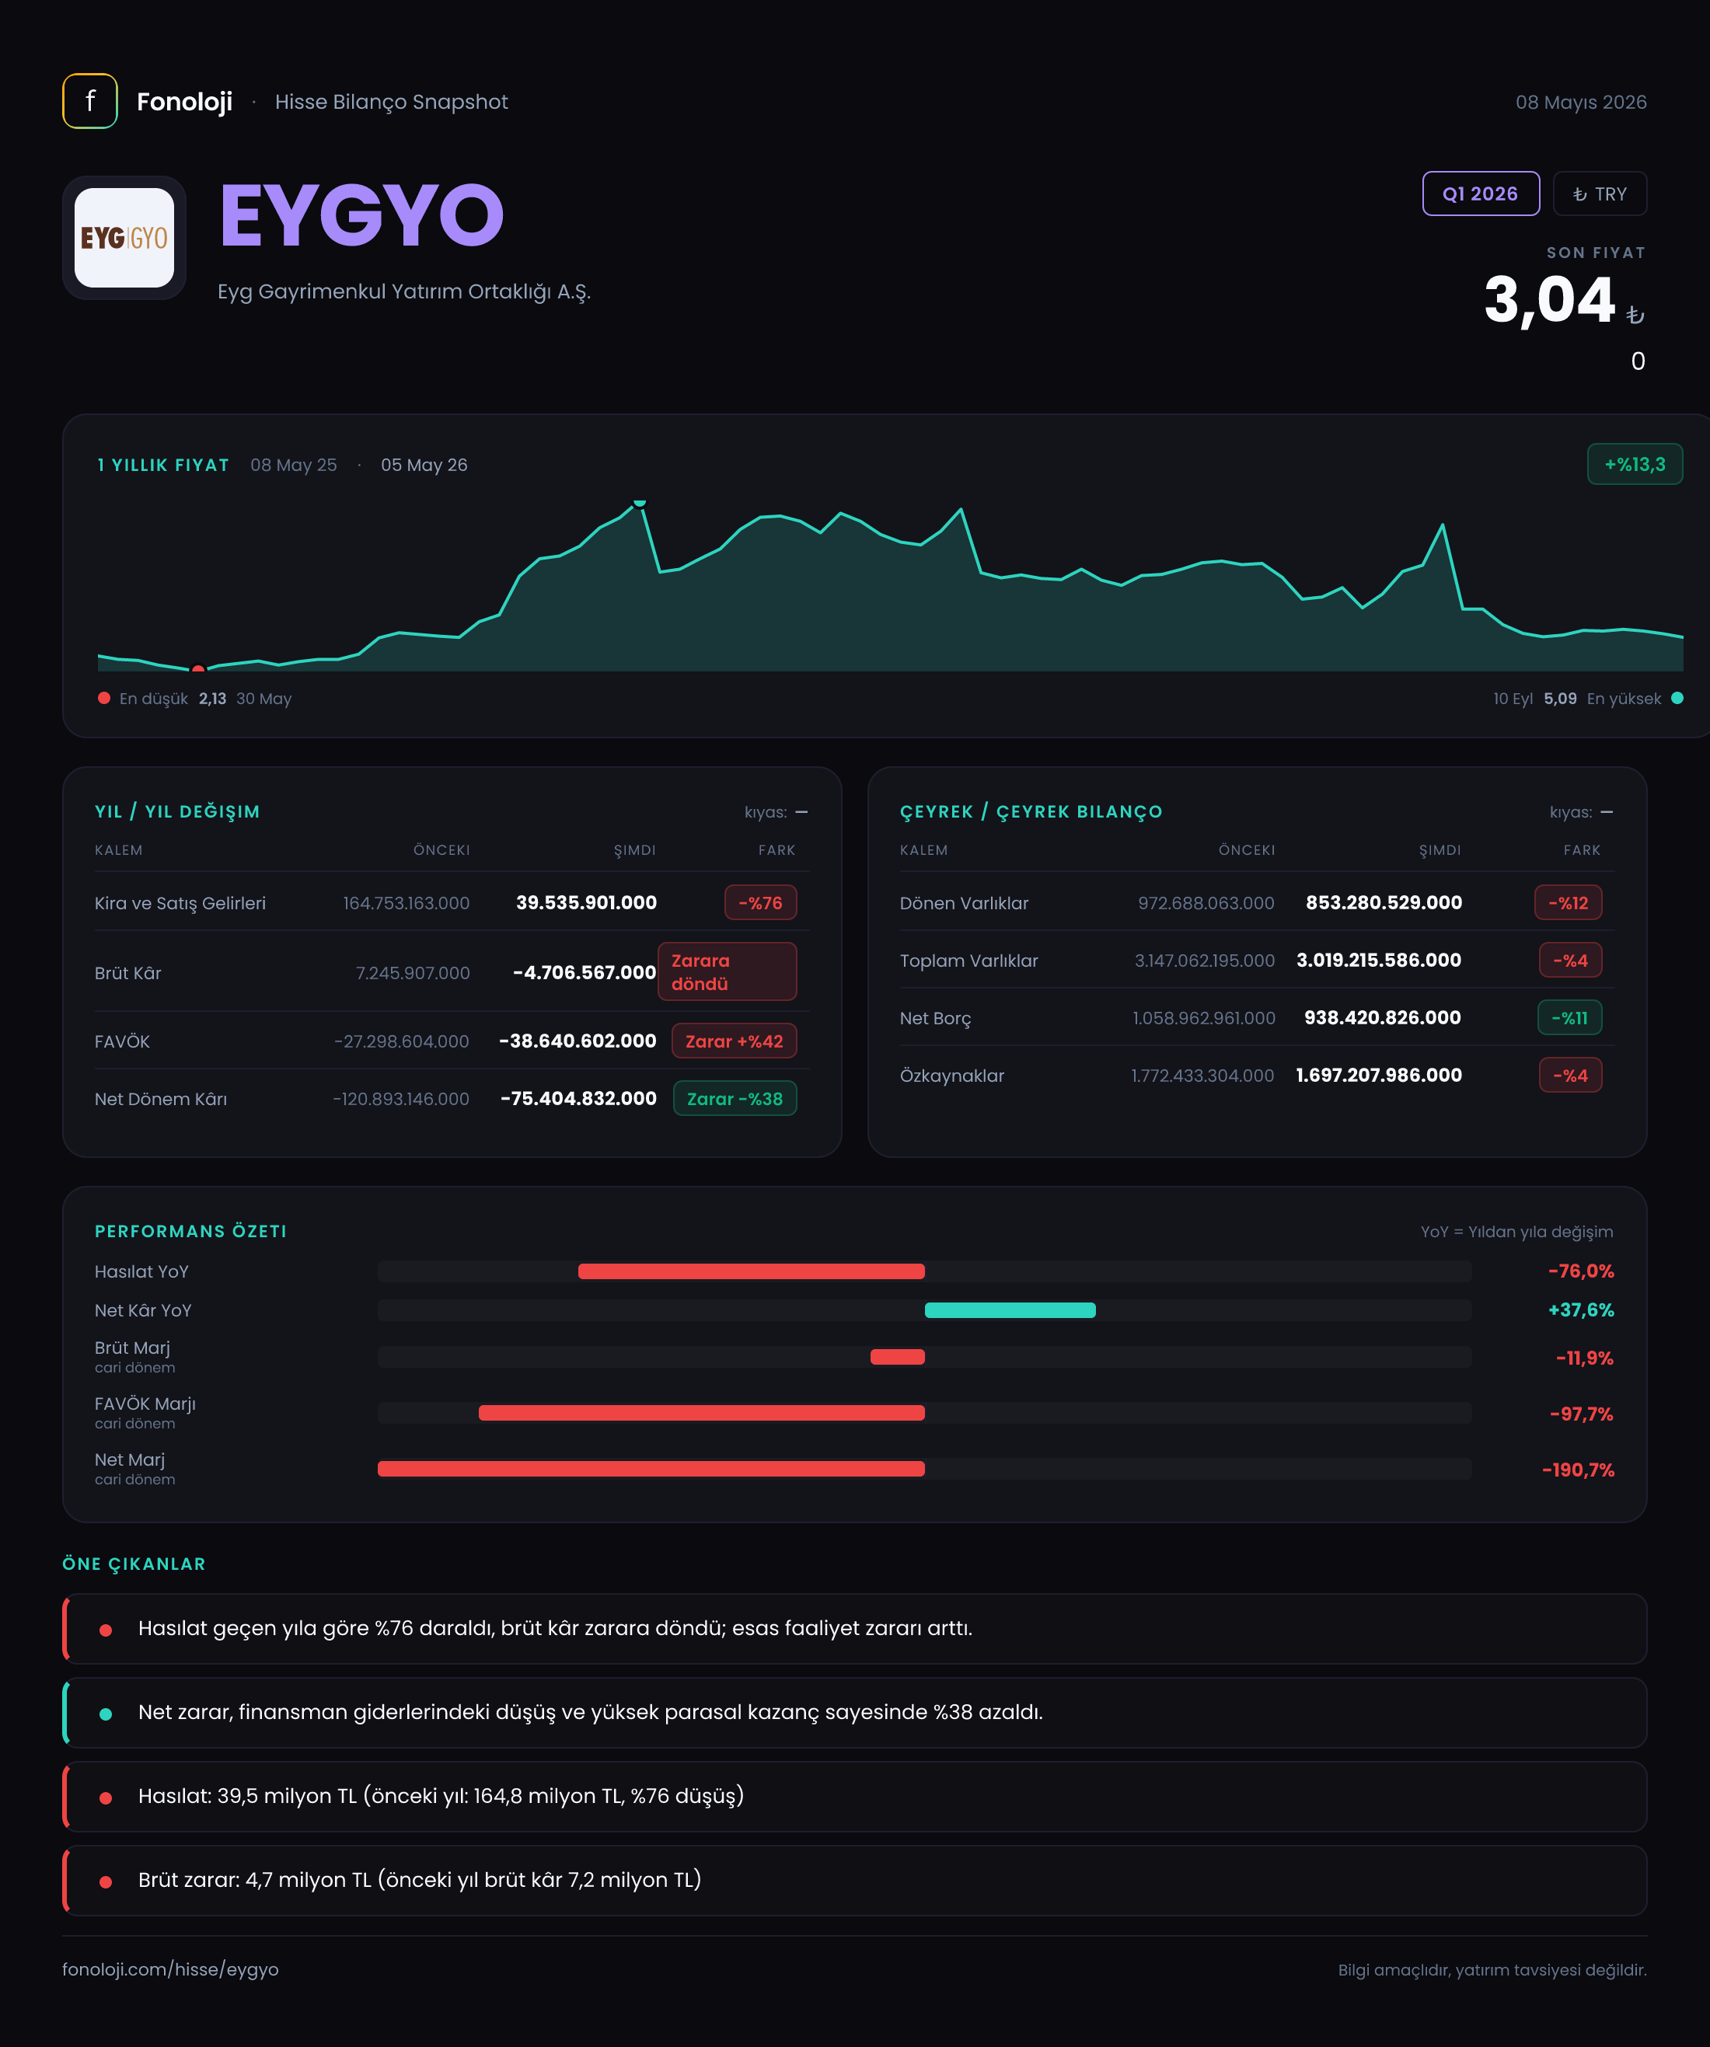
Task: Click the 'Zarara döndü' badge for Brüt Kâr
Action: 728,972
